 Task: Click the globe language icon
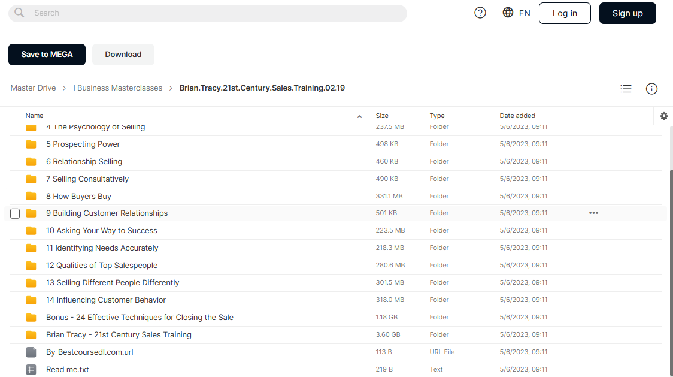508,13
